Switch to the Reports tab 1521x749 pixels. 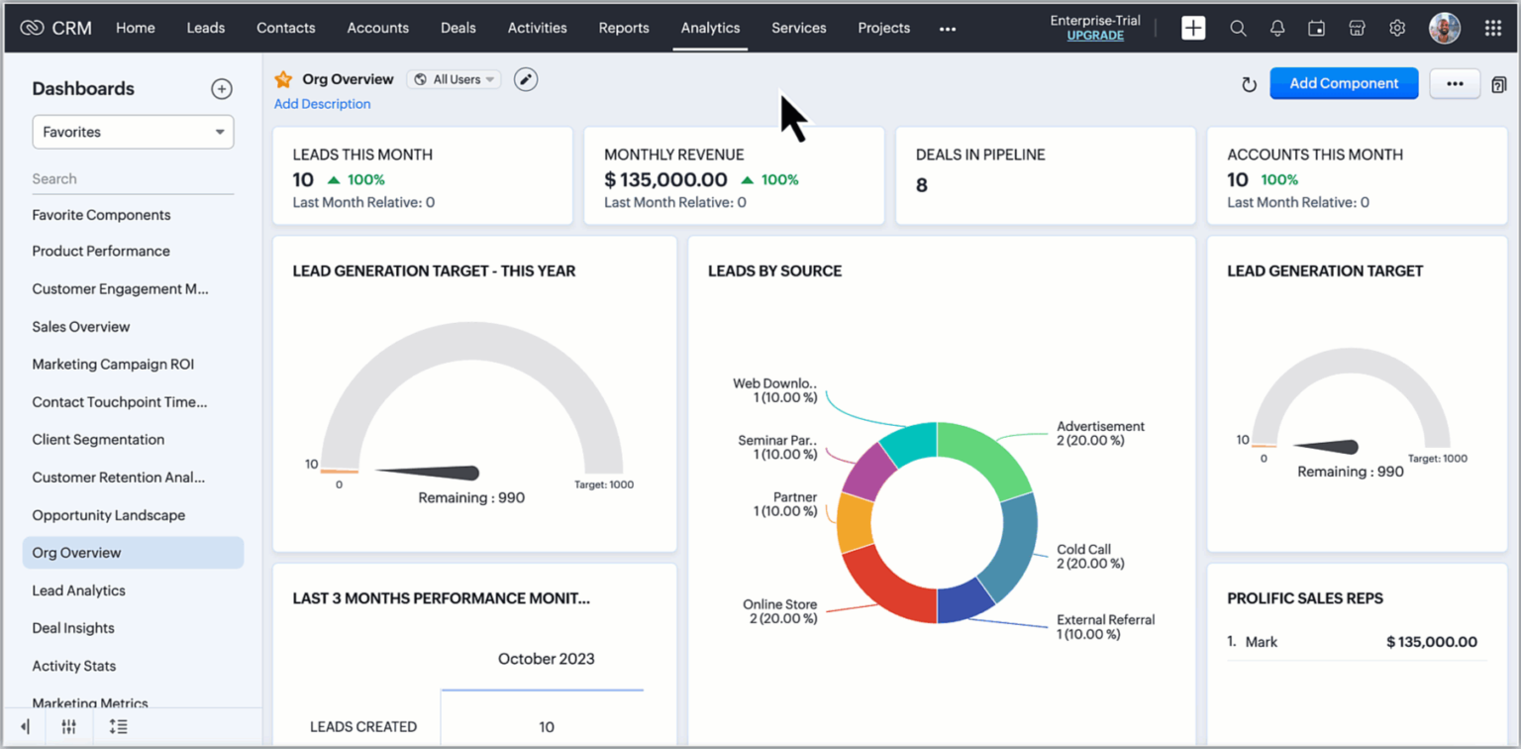(623, 28)
